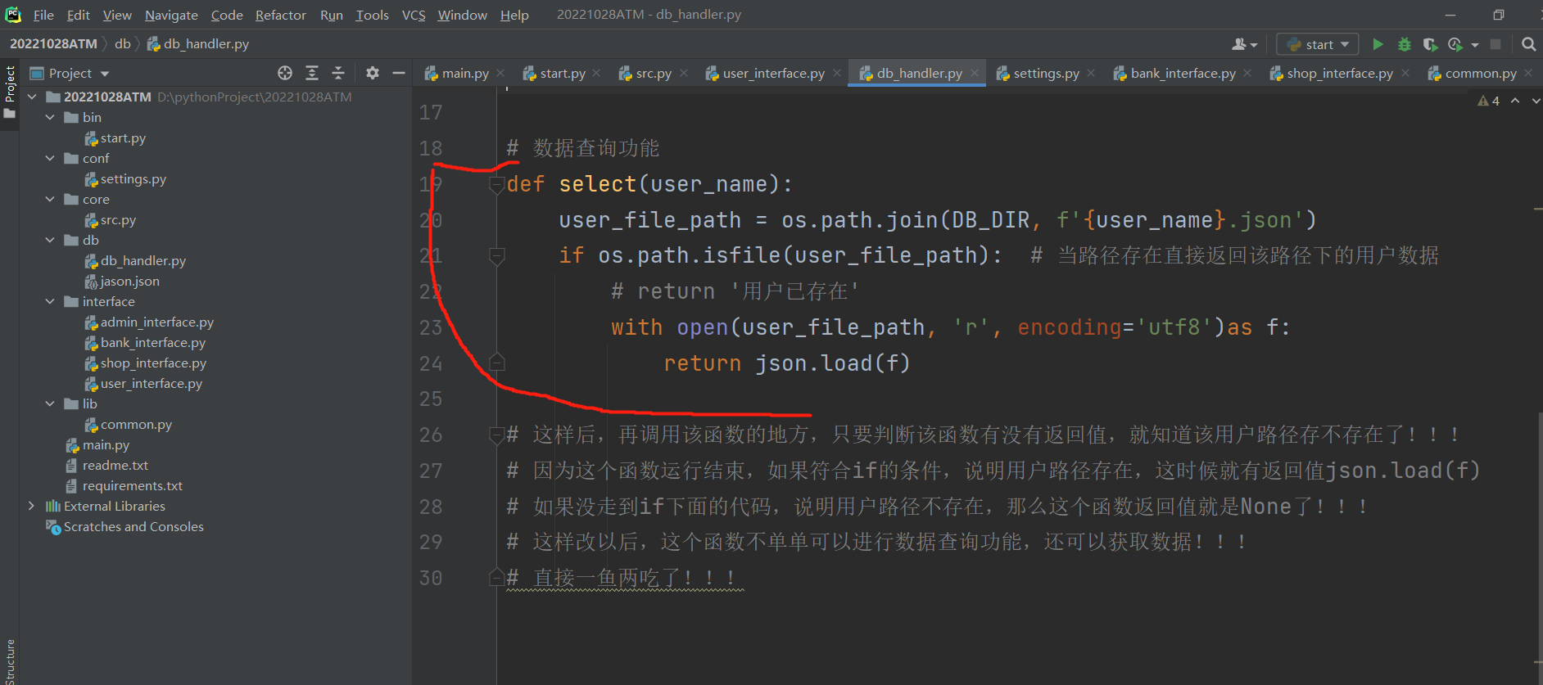Close the start.py editor tab
This screenshot has height=685, width=1543.
click(596, 73)
